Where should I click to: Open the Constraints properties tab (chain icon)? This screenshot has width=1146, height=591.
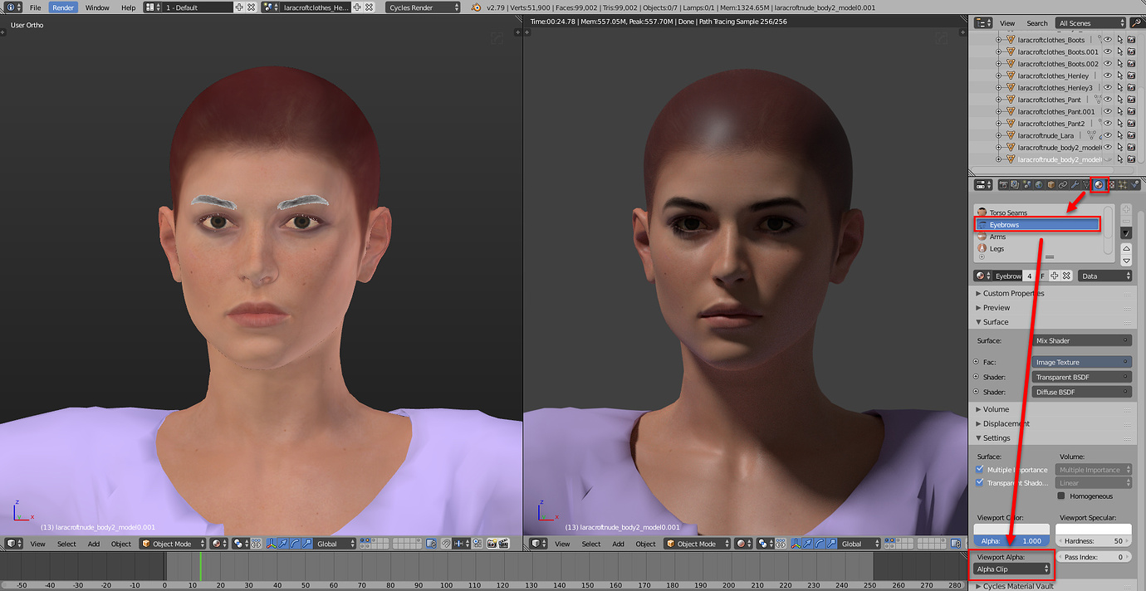click(1063, 184)
